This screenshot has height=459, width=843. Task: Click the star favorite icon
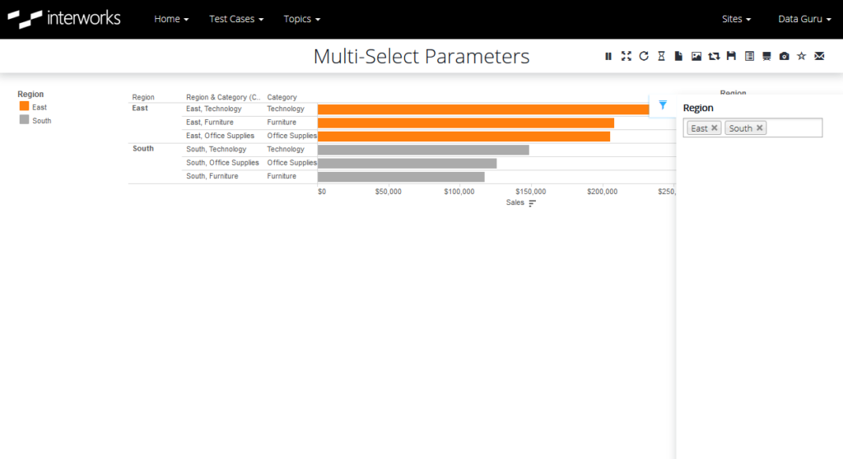coord(802,56)
